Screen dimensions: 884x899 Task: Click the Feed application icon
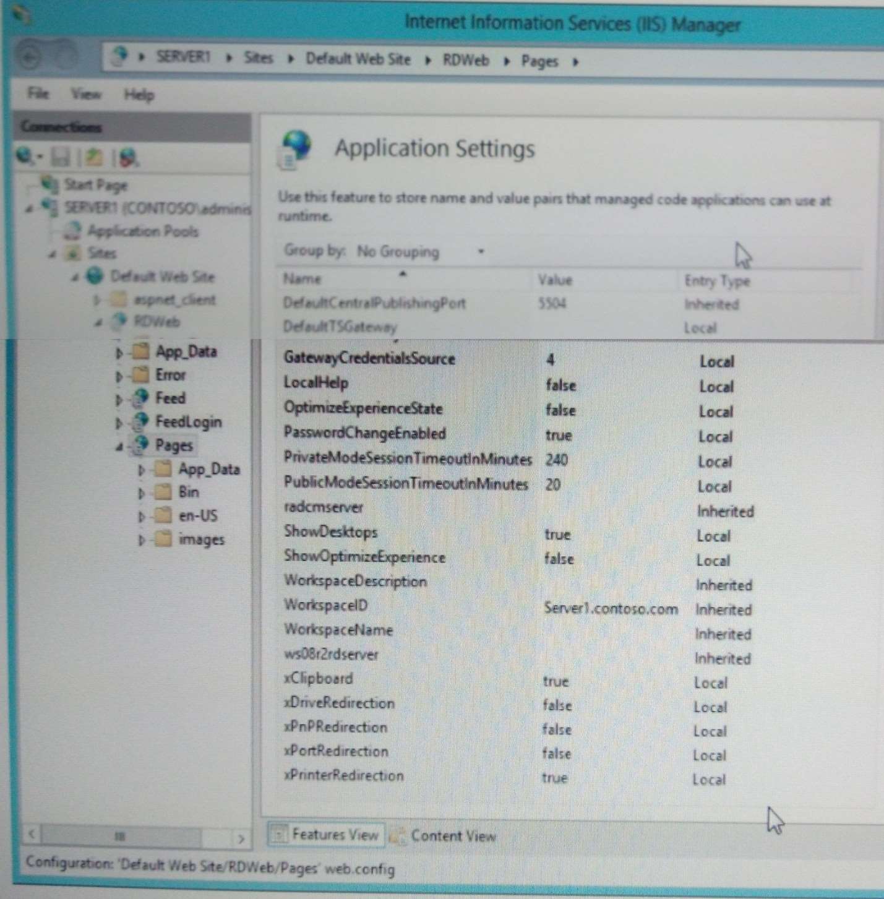tap(141, 397)
